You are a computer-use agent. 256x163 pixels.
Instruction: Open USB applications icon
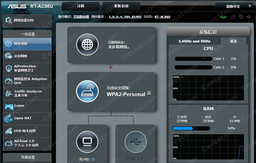(9, 131)
